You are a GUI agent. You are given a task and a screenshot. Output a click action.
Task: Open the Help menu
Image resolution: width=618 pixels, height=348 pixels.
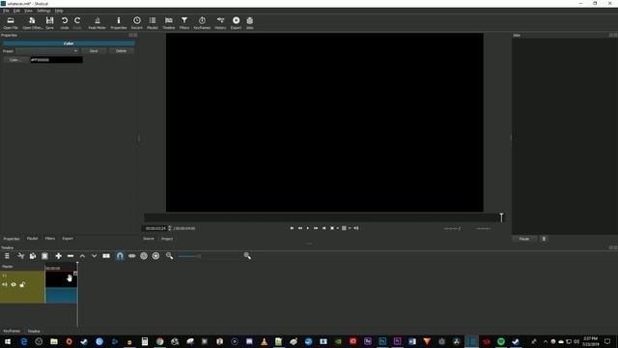pyautogui.click(x=59, y=11)
